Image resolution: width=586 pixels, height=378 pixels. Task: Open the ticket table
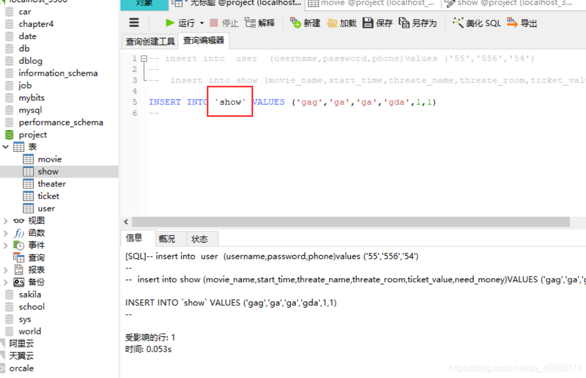[x=48, y=197]
